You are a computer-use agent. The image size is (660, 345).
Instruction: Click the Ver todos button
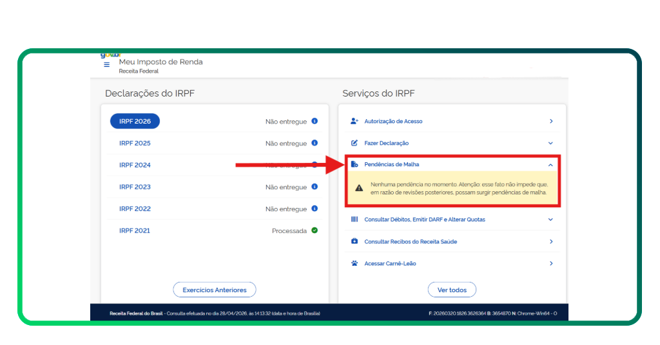(x=452, y=290)
